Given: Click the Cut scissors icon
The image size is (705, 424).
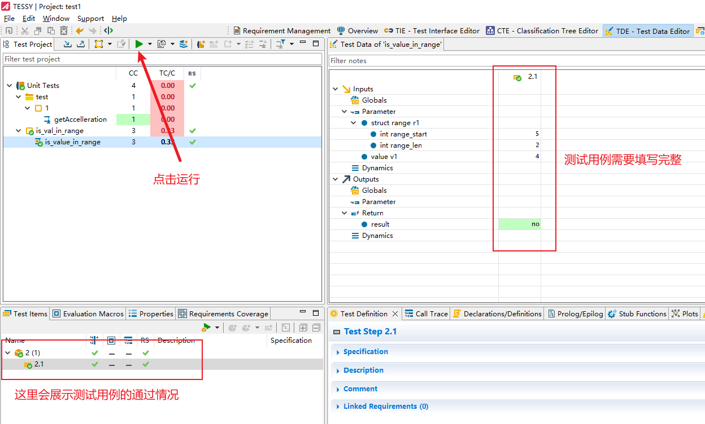Looking at the screenshot, I should tap(24, 31).
